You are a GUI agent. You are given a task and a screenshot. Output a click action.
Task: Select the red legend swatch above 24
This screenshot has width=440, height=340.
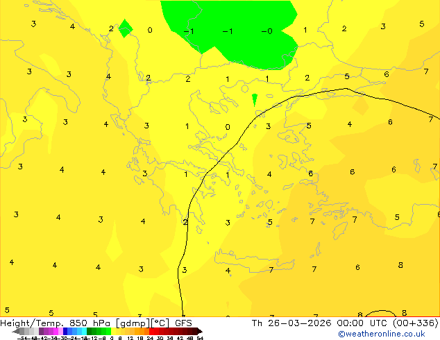point(151,331)
